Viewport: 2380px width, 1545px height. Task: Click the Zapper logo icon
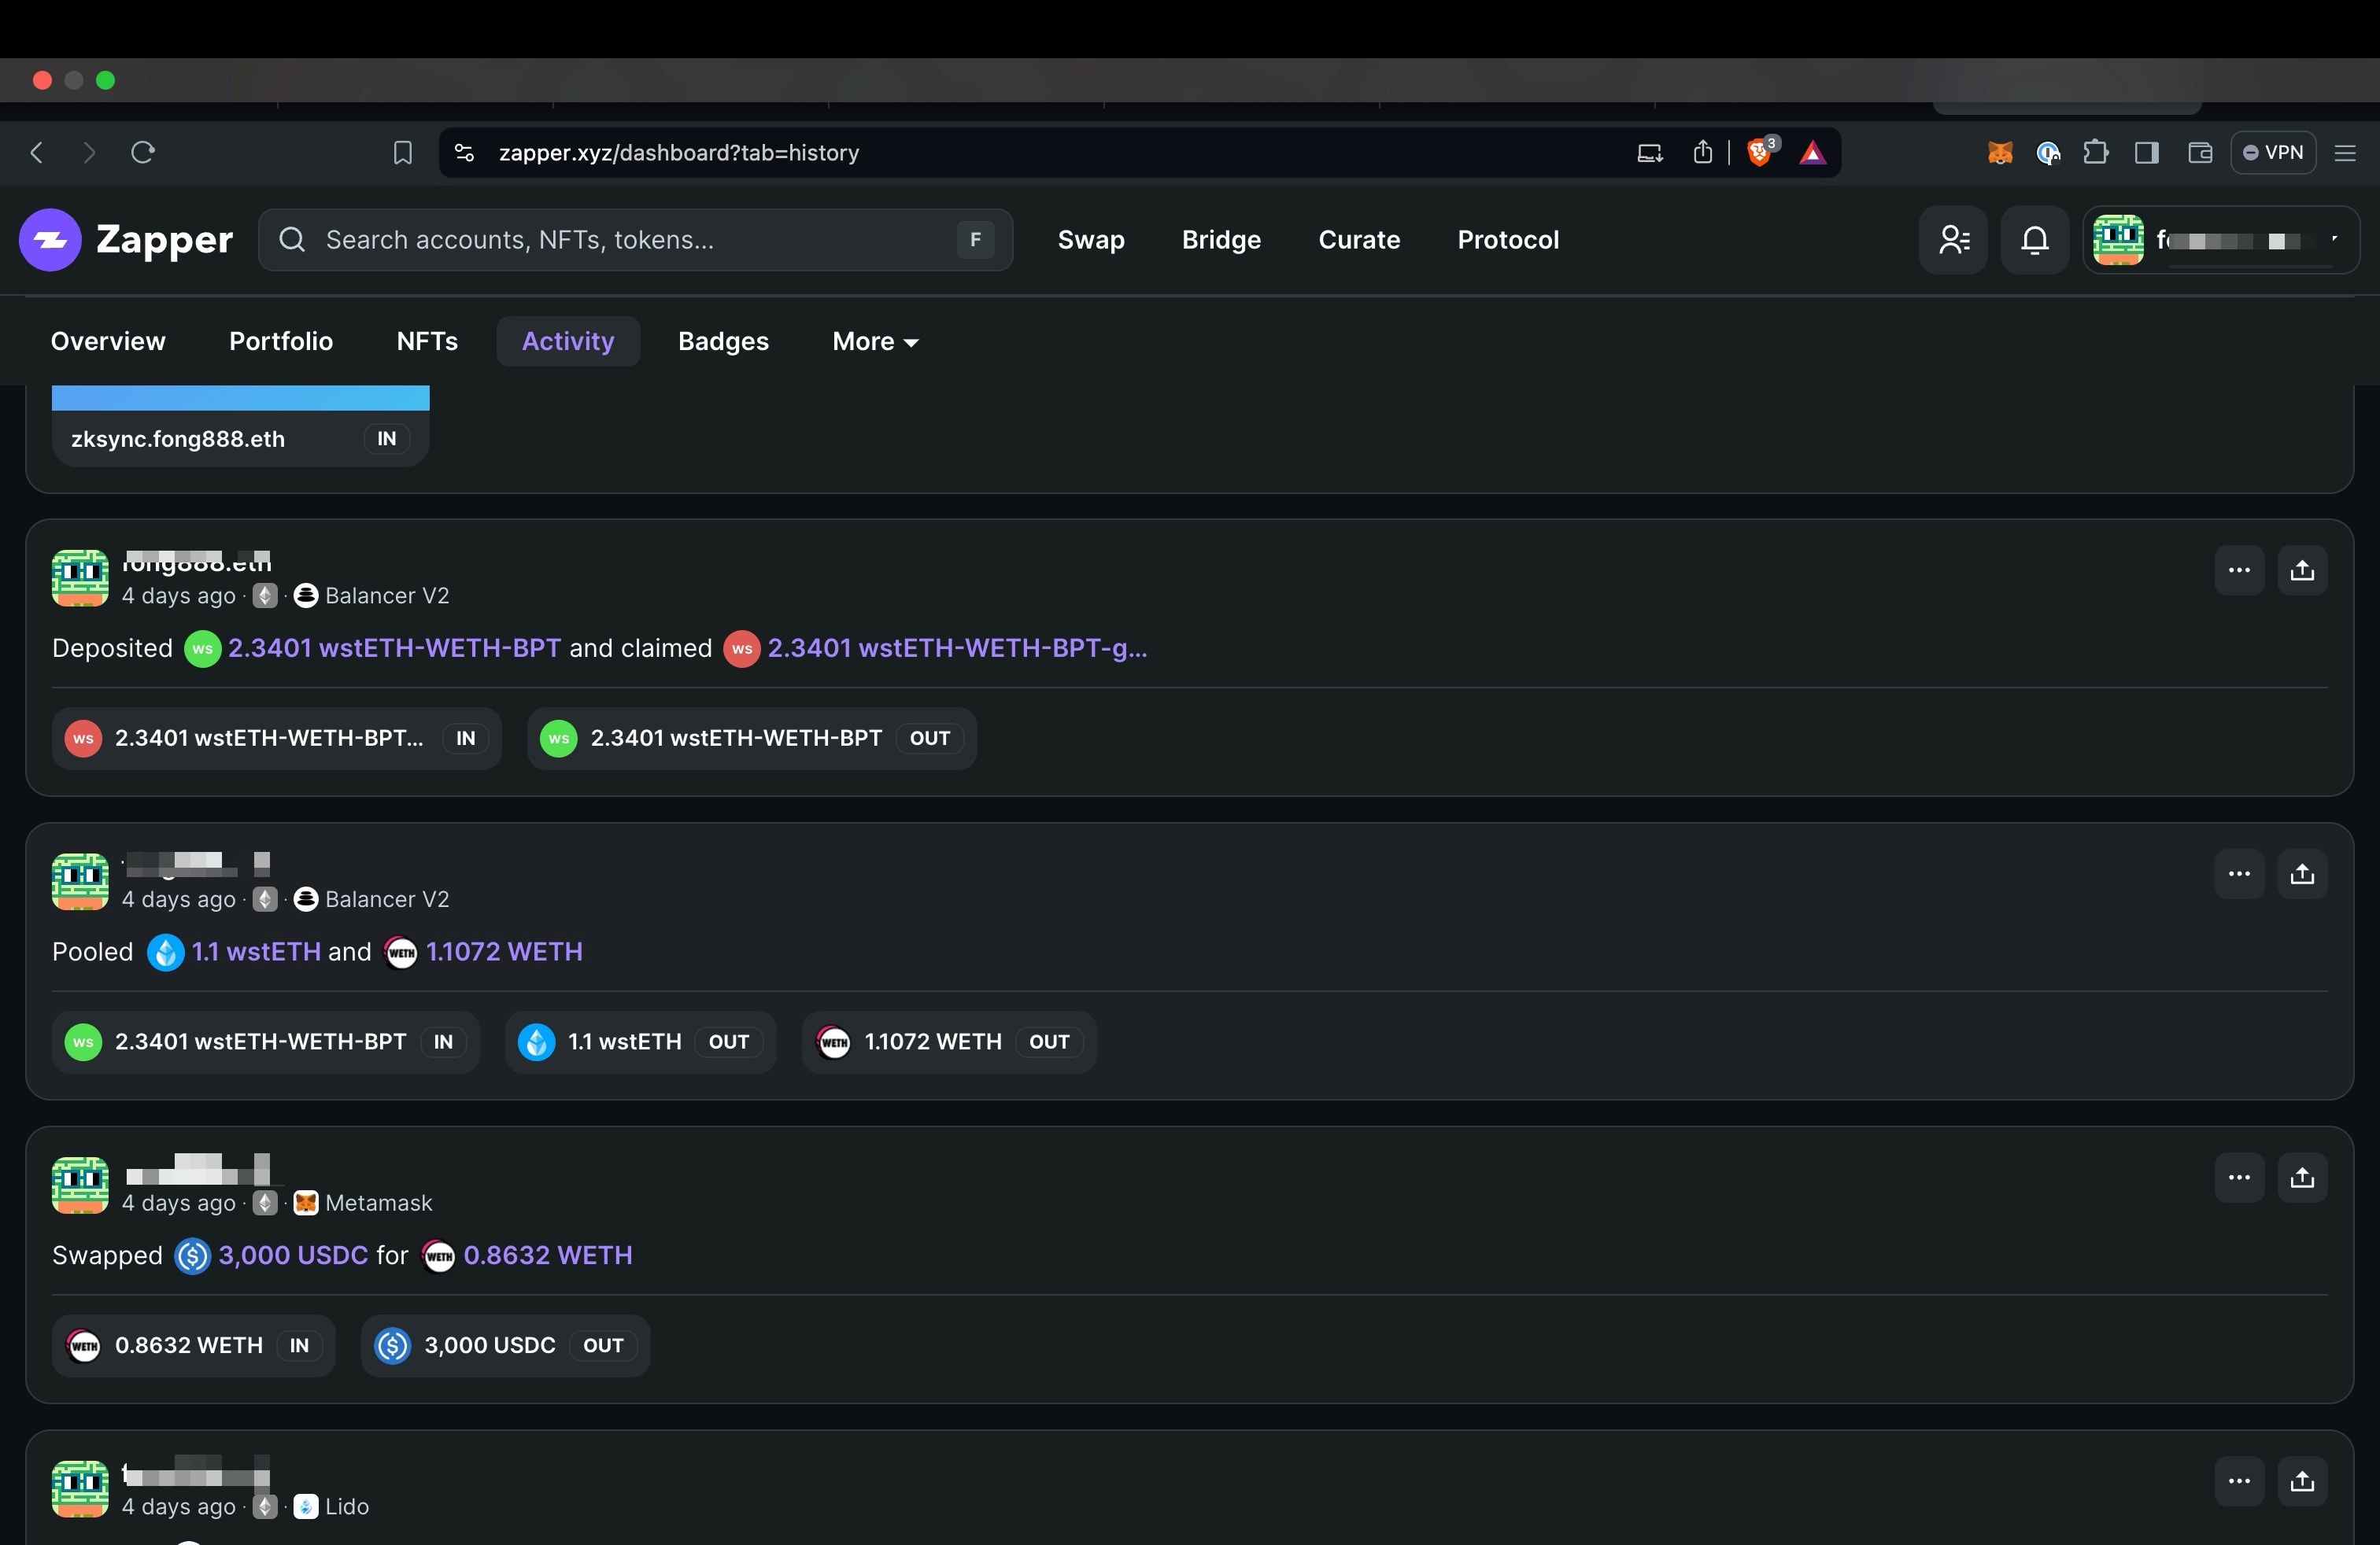[x=50, y=240]
